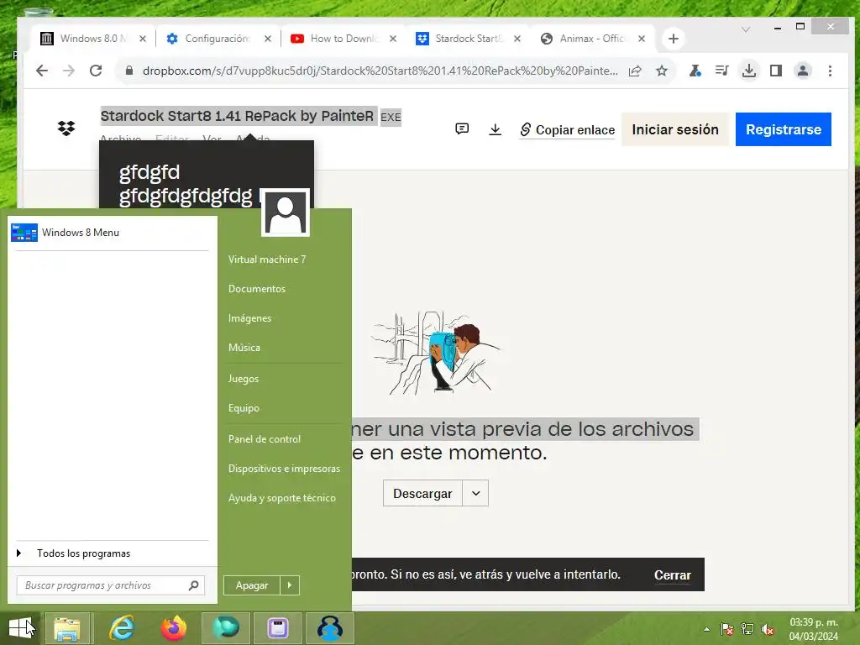Viewport: 860px width, 645px height.
Task: Open Internet Explorer from taskbar
Action: 121,628
